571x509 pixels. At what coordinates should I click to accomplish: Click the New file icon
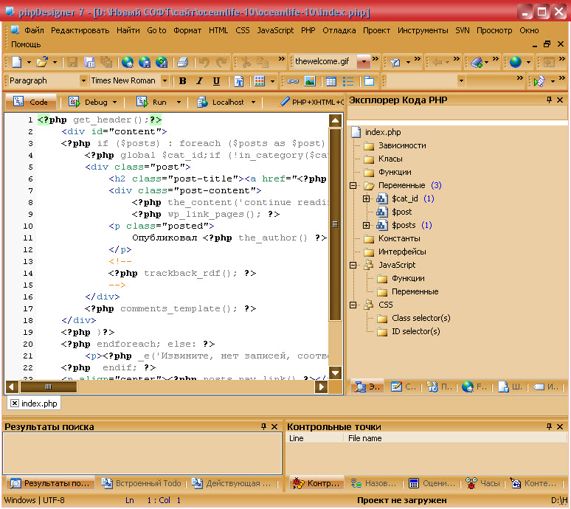[16, 62]
